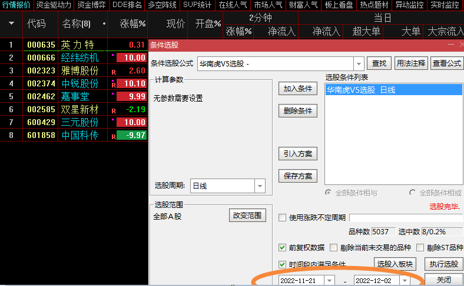
Task: Open the 财富人气 tab
Action: point(303,5)
